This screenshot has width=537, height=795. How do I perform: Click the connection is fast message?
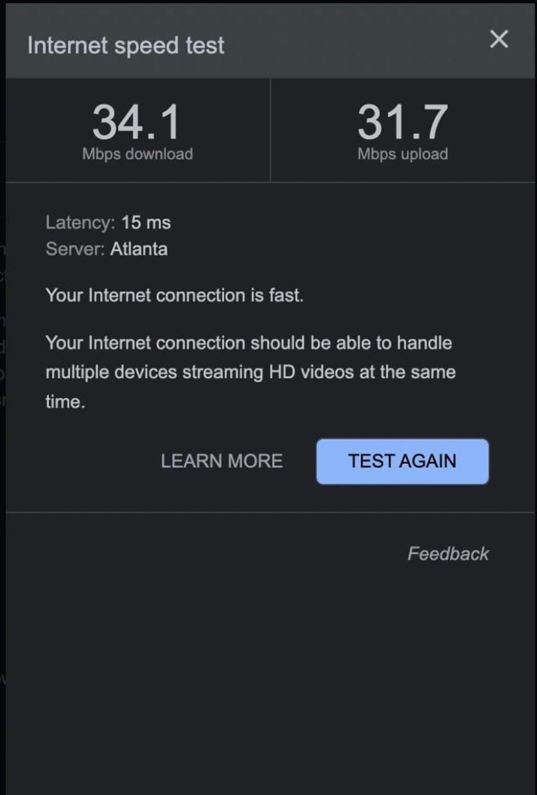point(174,295)
